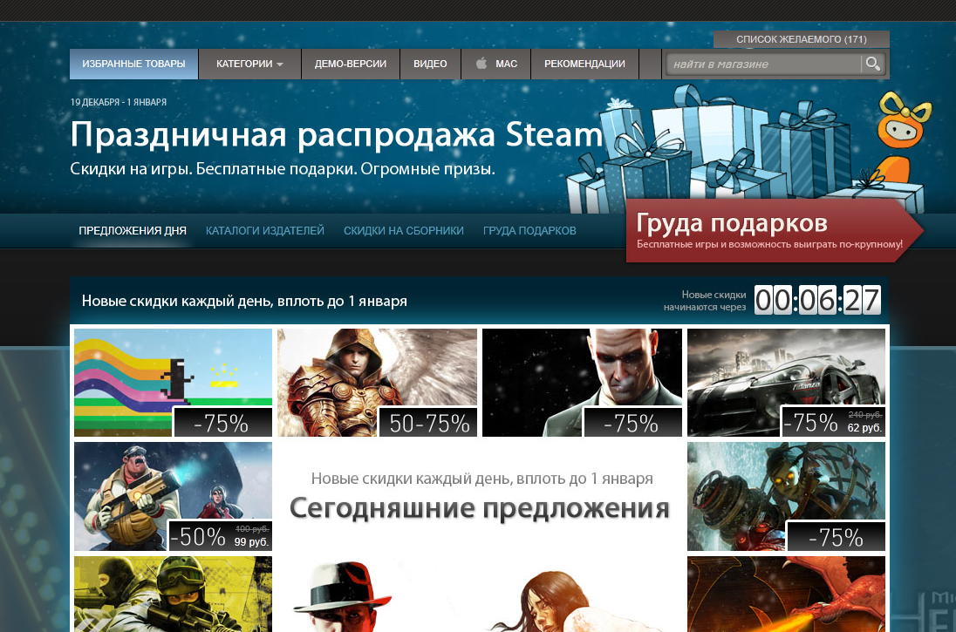
Task: Click the Праздничная распродажа Steam heading
Action: [x=337, y=135]
